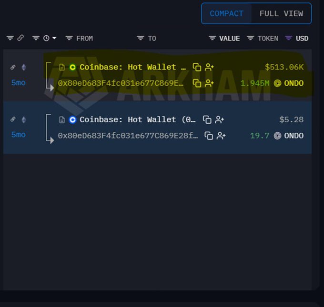Open recipient address 0x80eD683F4fc031e677C869E28f…
The height and width of the screenshot is (307, 324).
[x=128, y=136]
